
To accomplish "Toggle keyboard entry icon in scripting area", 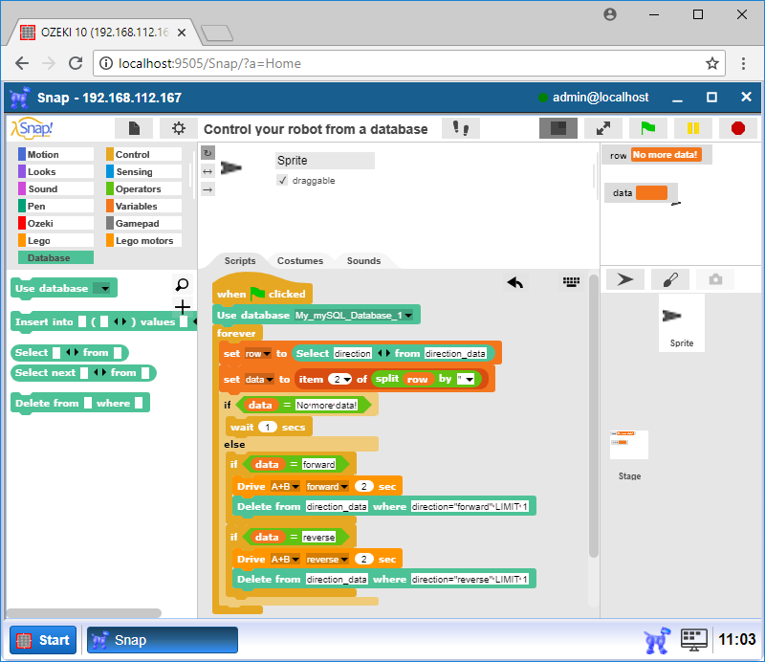I will [571, 281].
